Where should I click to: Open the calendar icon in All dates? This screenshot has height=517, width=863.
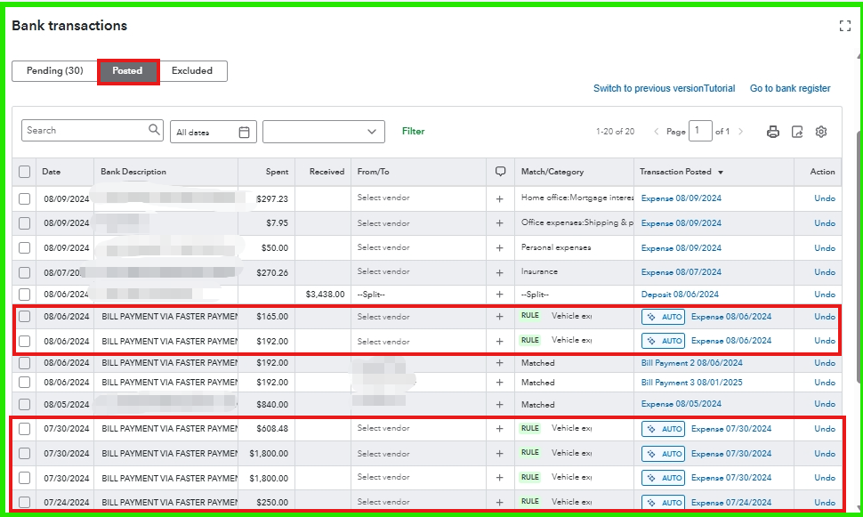pos(245,132)
